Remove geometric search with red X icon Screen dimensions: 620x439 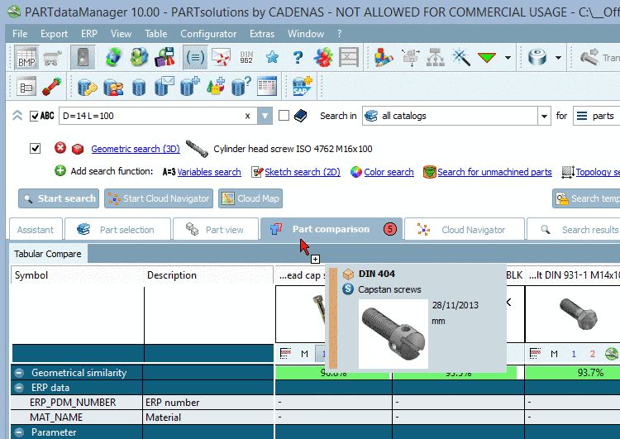click(60, 148)
